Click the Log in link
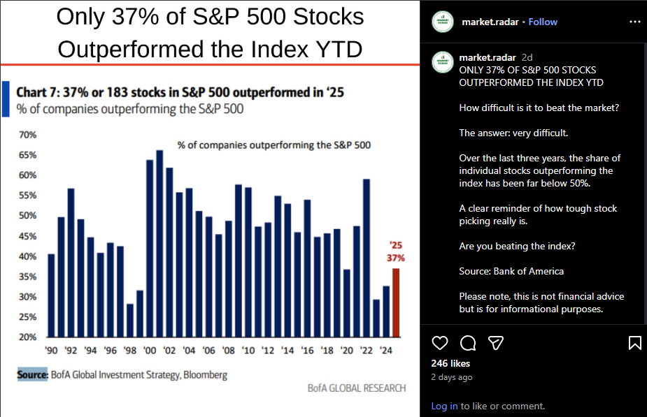This screenshot has width=647, height=417. [x=443, y=406]
